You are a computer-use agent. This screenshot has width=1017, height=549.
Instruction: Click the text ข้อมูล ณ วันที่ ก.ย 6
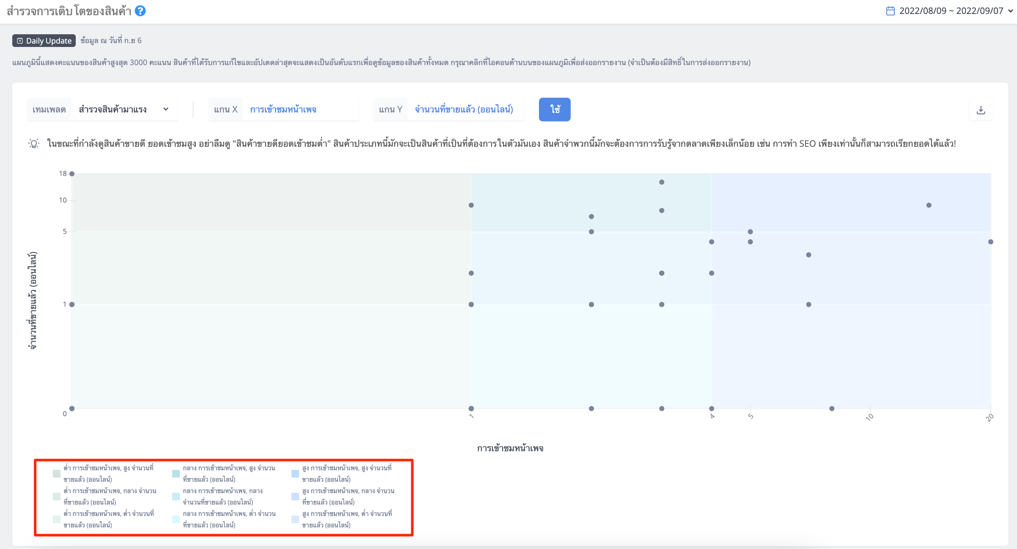[111, 41]
